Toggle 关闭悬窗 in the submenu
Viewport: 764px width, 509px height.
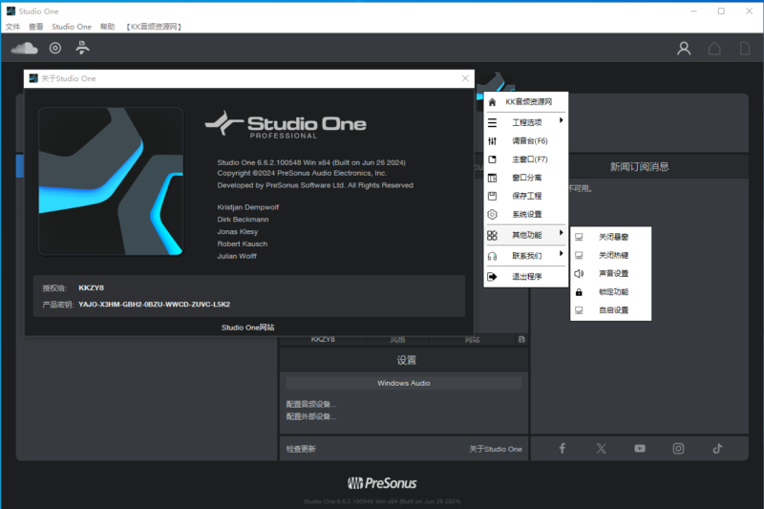[612, 237]
